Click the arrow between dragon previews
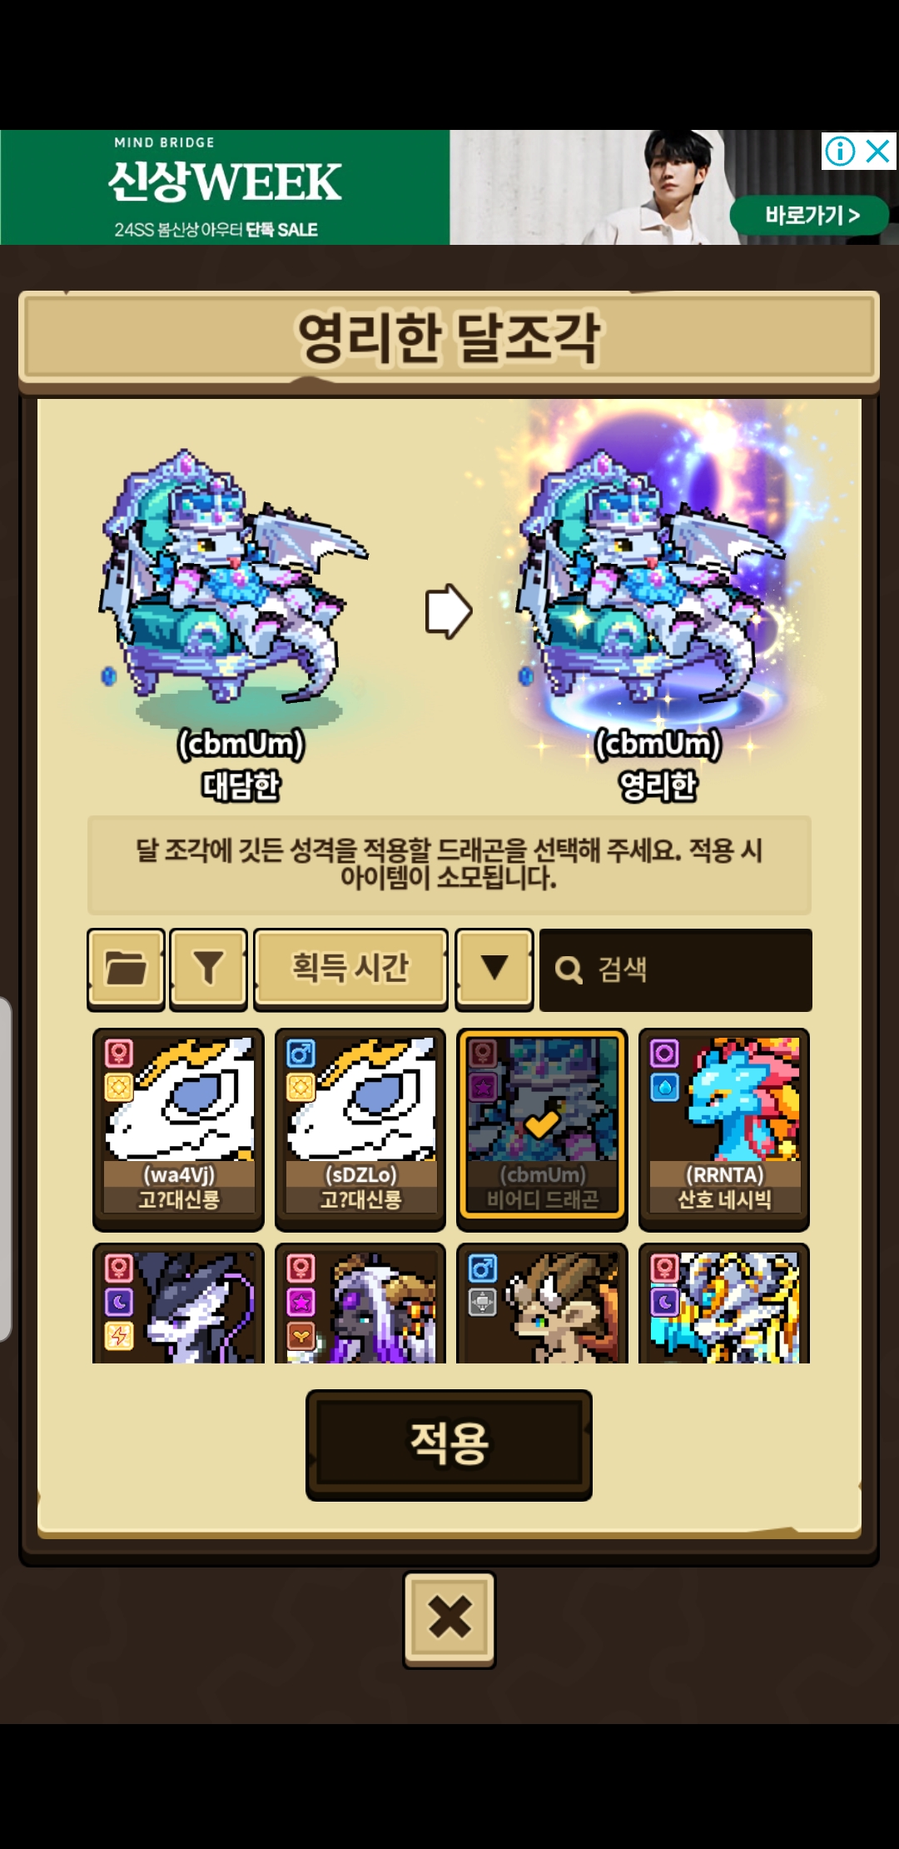 click(x=449, y=611)
